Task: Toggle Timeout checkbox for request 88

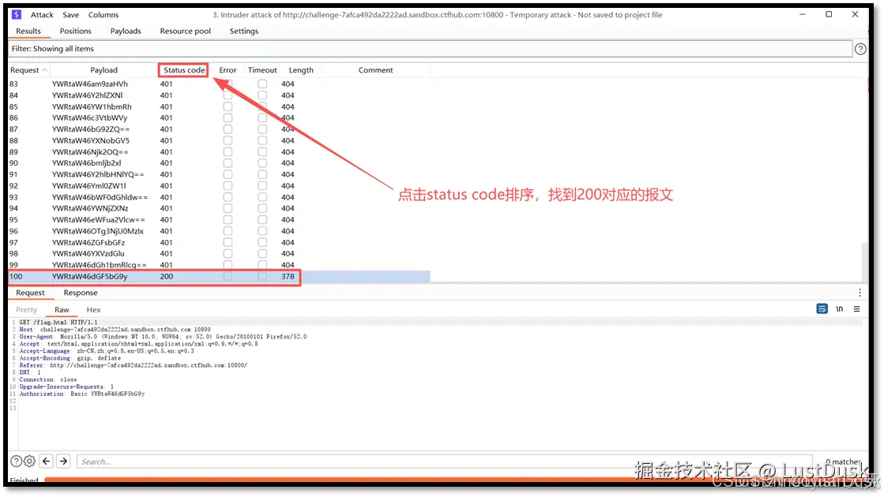Action: (262, 140)
